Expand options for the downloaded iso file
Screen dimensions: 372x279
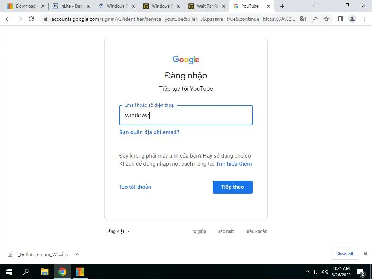tap(77, 254)
